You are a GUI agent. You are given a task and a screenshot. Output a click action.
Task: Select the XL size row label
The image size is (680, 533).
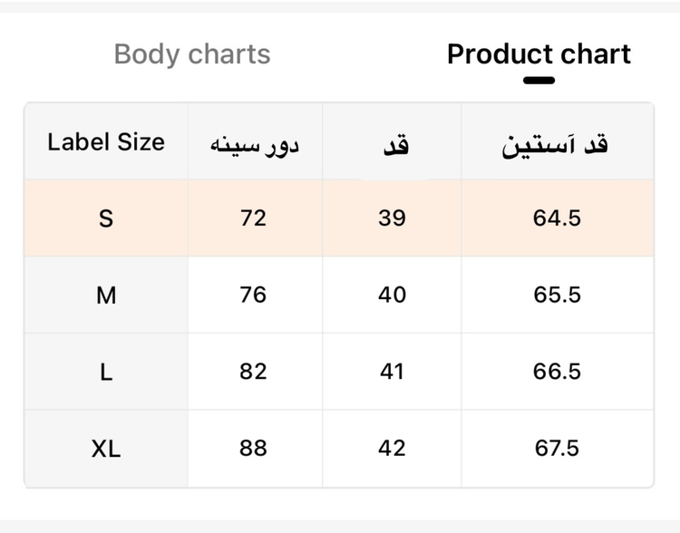pyautogui.click(x=106, y=449)
